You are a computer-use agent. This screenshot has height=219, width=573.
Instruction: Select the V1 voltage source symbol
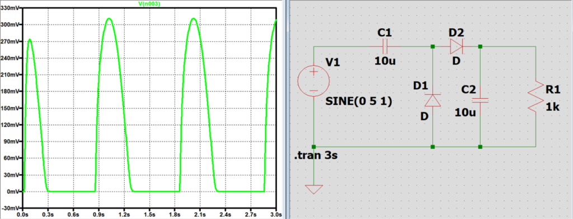[314, 81]
